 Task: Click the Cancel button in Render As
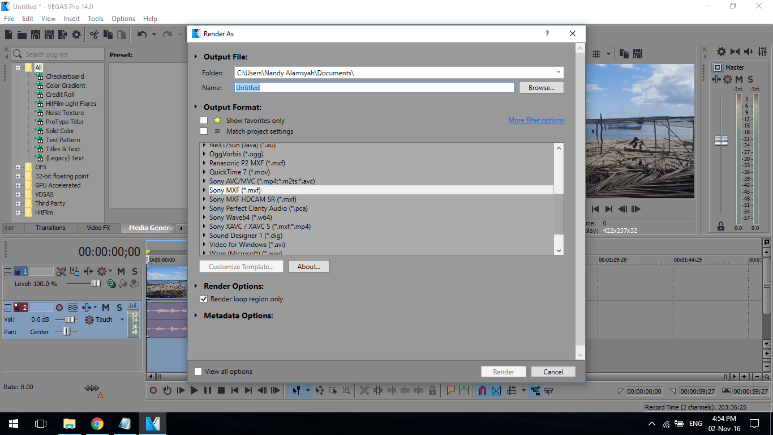click(553, 372)
